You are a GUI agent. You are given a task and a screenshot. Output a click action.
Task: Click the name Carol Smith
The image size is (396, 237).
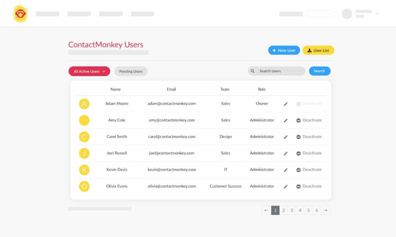click(x=117, y=136)
